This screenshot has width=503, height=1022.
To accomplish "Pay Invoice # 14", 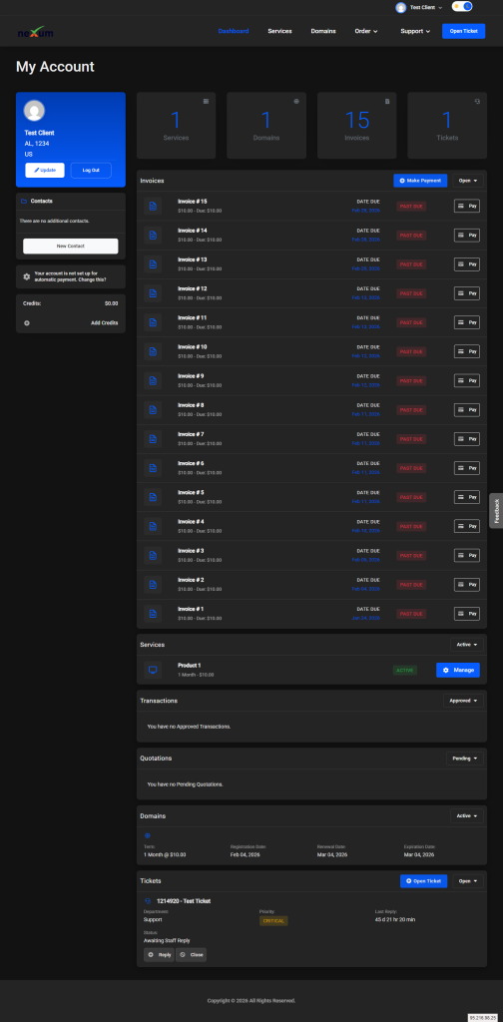I will tap(466, 236).
